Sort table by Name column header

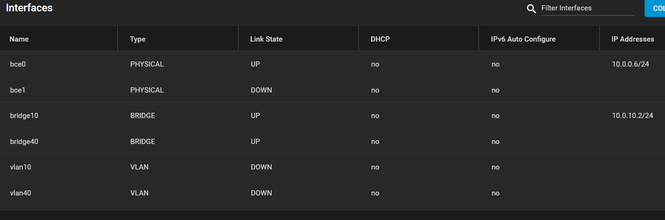[x=19, y=39]
